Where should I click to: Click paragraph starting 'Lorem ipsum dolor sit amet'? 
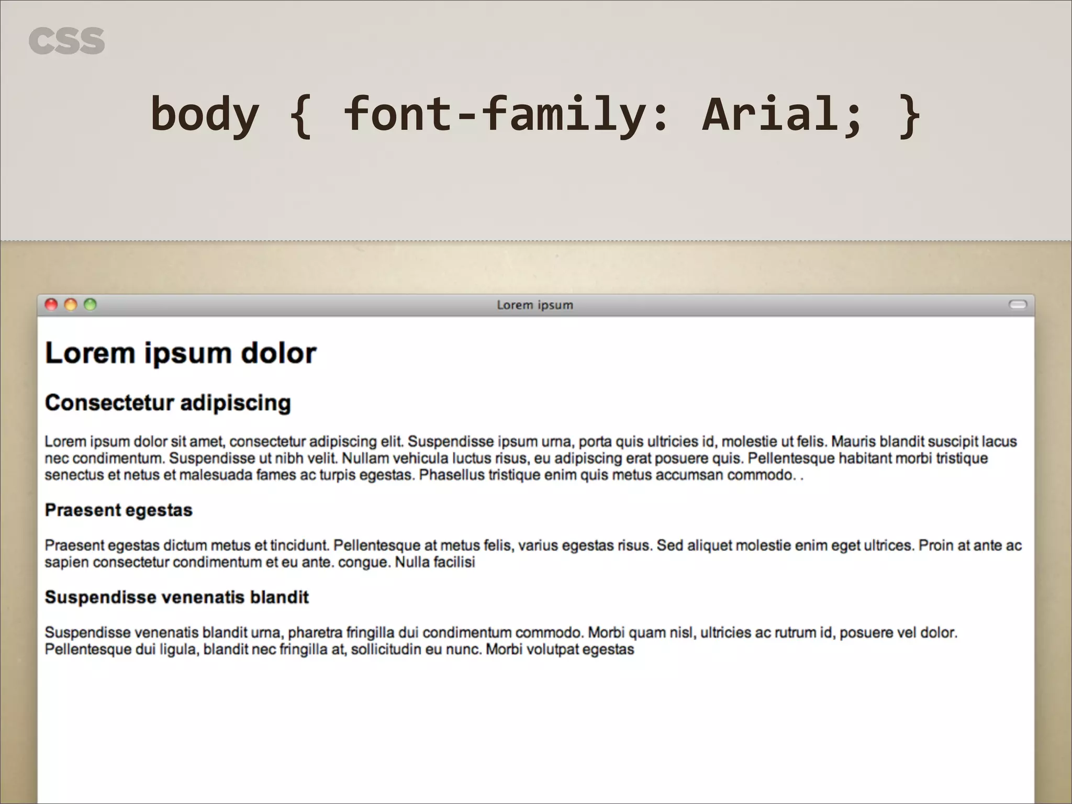(531, 458)
